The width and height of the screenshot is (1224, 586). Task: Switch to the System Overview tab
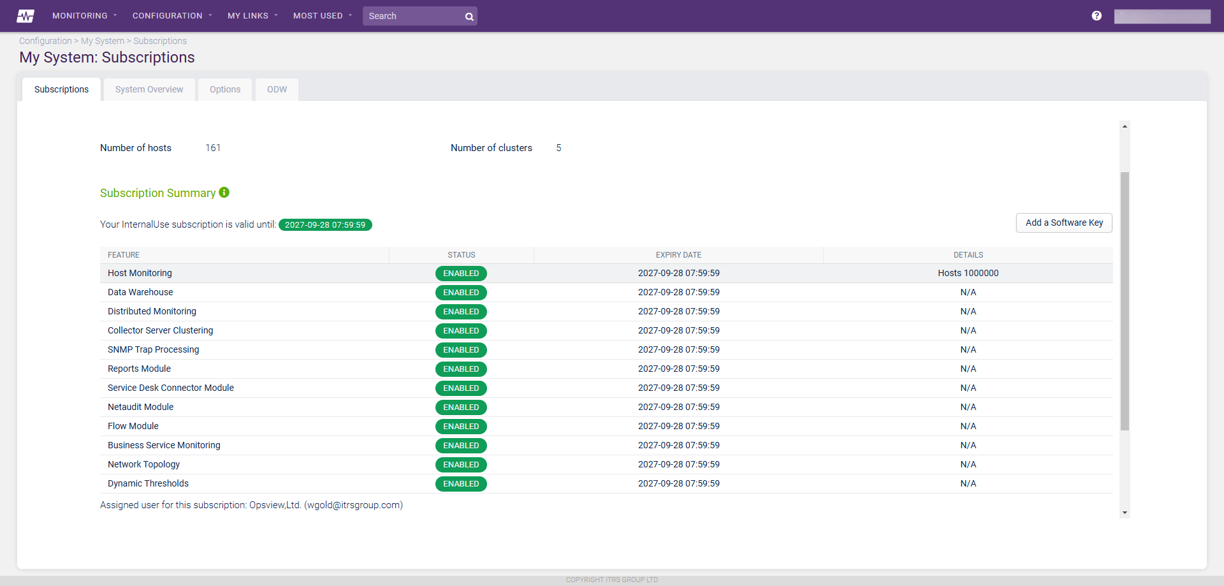coord(149,89)
